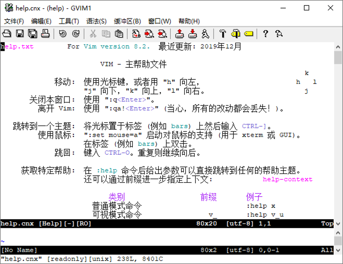Image resolution: width=343 pixels, height=264 pixels.
Task: Click the Build Tags File icon
Action: point(236,34)
